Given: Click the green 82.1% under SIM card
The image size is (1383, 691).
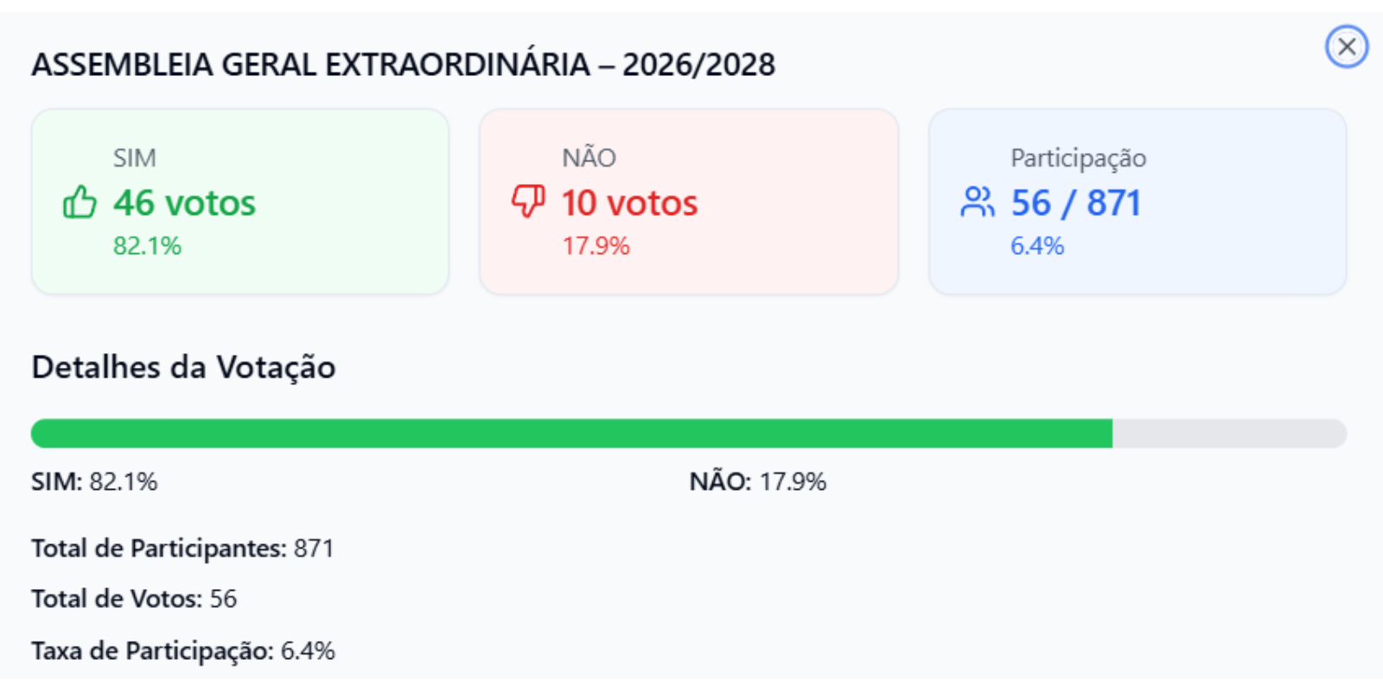Looking at the screenshot, I should (147, 246).
